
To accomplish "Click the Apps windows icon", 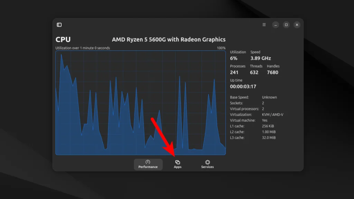I will [x=178, y=162].
